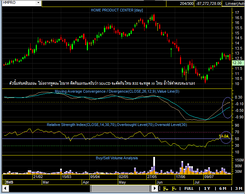Click the -87,272,728.00 value field
245x194 pixels.
209,3
